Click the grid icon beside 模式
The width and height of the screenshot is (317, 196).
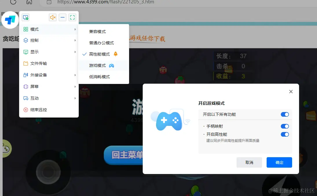click(26, 29)
